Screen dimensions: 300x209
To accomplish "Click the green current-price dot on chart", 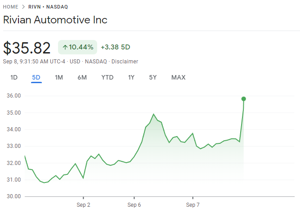I will pos(243,99).
